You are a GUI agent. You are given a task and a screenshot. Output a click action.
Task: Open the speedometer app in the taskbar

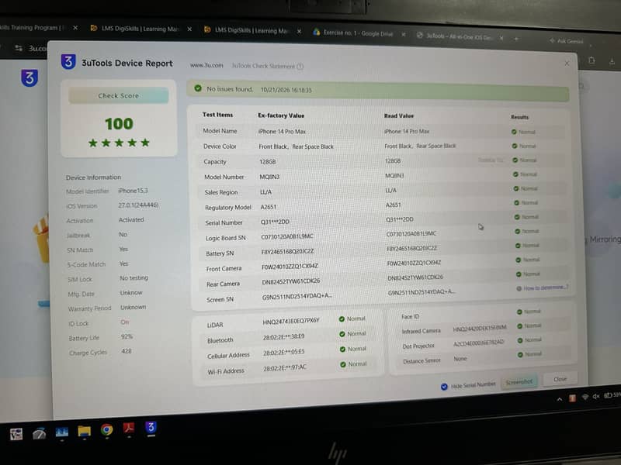[x=40, y=433]
